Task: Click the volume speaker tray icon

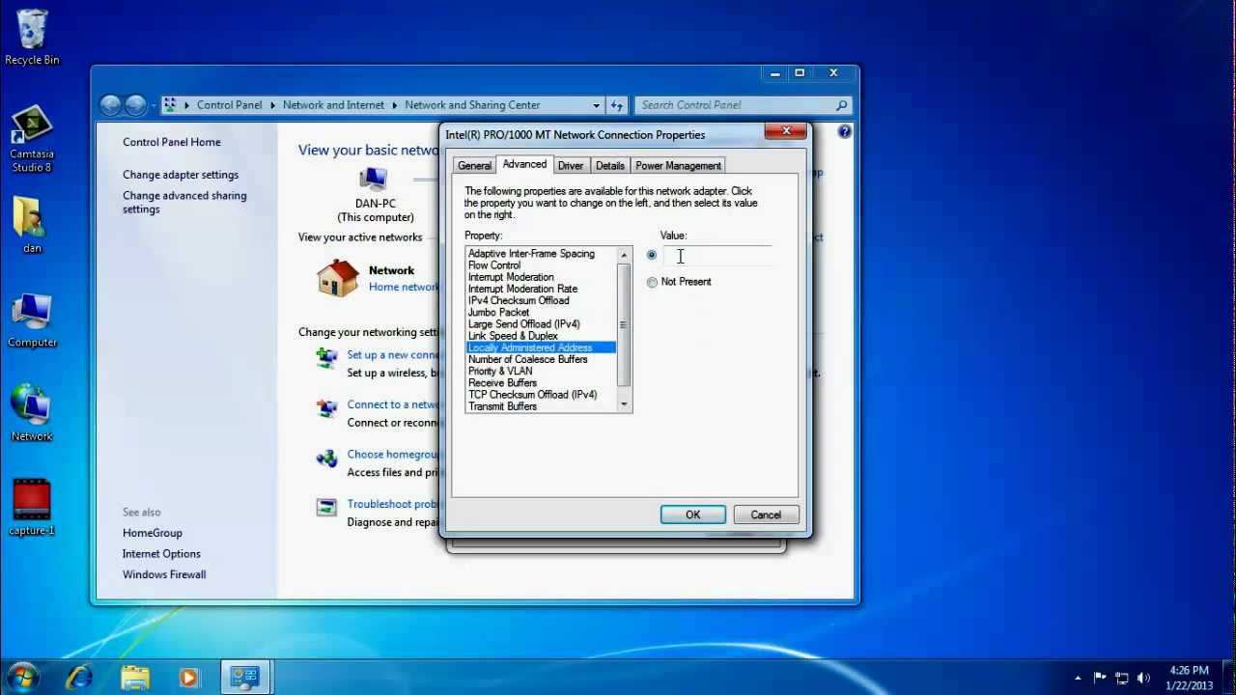Action: click(x=1144, y=678)
